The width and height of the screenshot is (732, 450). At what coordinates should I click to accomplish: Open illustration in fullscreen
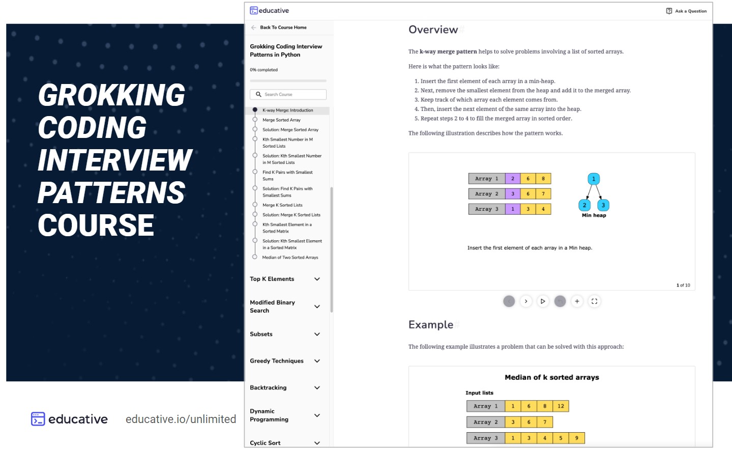click(594, 301)
